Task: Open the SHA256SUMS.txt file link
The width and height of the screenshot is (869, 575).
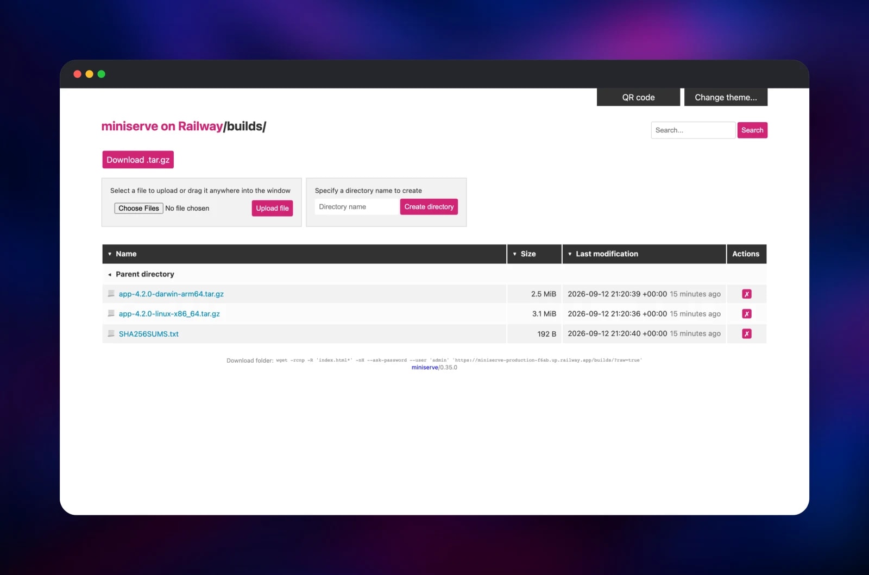Action: click(149, 334)
